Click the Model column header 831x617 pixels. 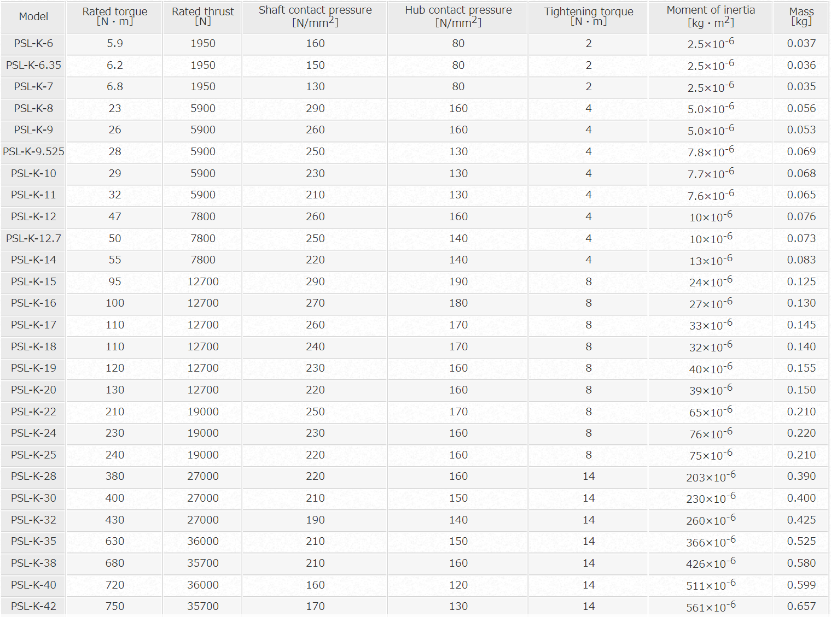point(33,16)
